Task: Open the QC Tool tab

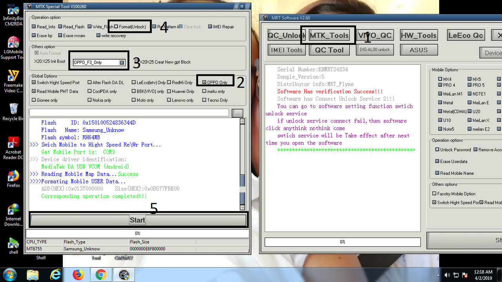Action: click(x=329, y=50)
